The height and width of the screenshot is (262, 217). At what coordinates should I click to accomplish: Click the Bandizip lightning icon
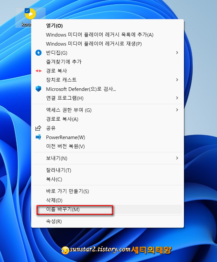(x=39, y=53)
